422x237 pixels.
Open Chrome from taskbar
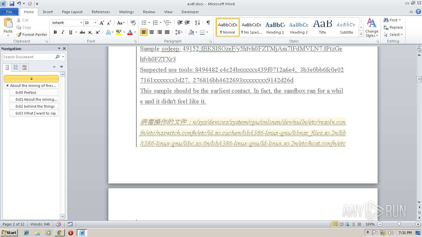(x=59, y=233)
